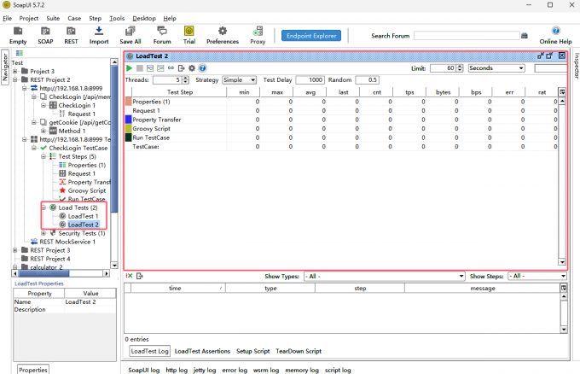Click the Import project toolbar icon
Viewport: 580px width, 374px height.
[99, 36]
